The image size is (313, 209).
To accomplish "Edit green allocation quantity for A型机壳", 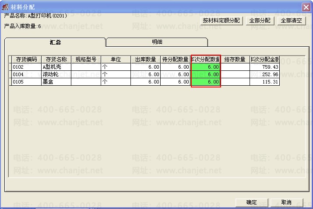I will tap(206, 67).
